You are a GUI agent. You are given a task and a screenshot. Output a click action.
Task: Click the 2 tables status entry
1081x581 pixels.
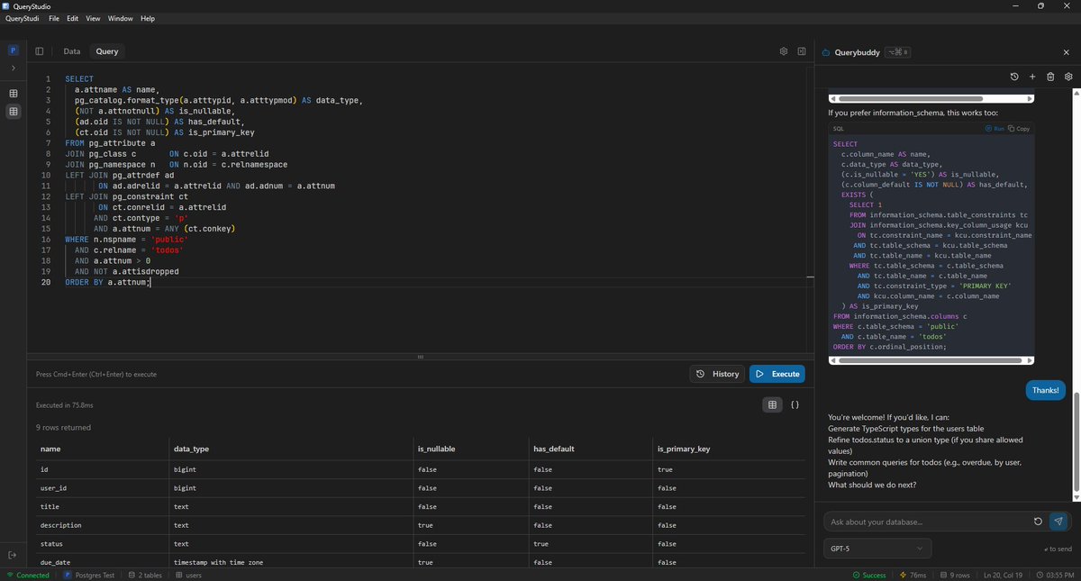click(145, 575)
